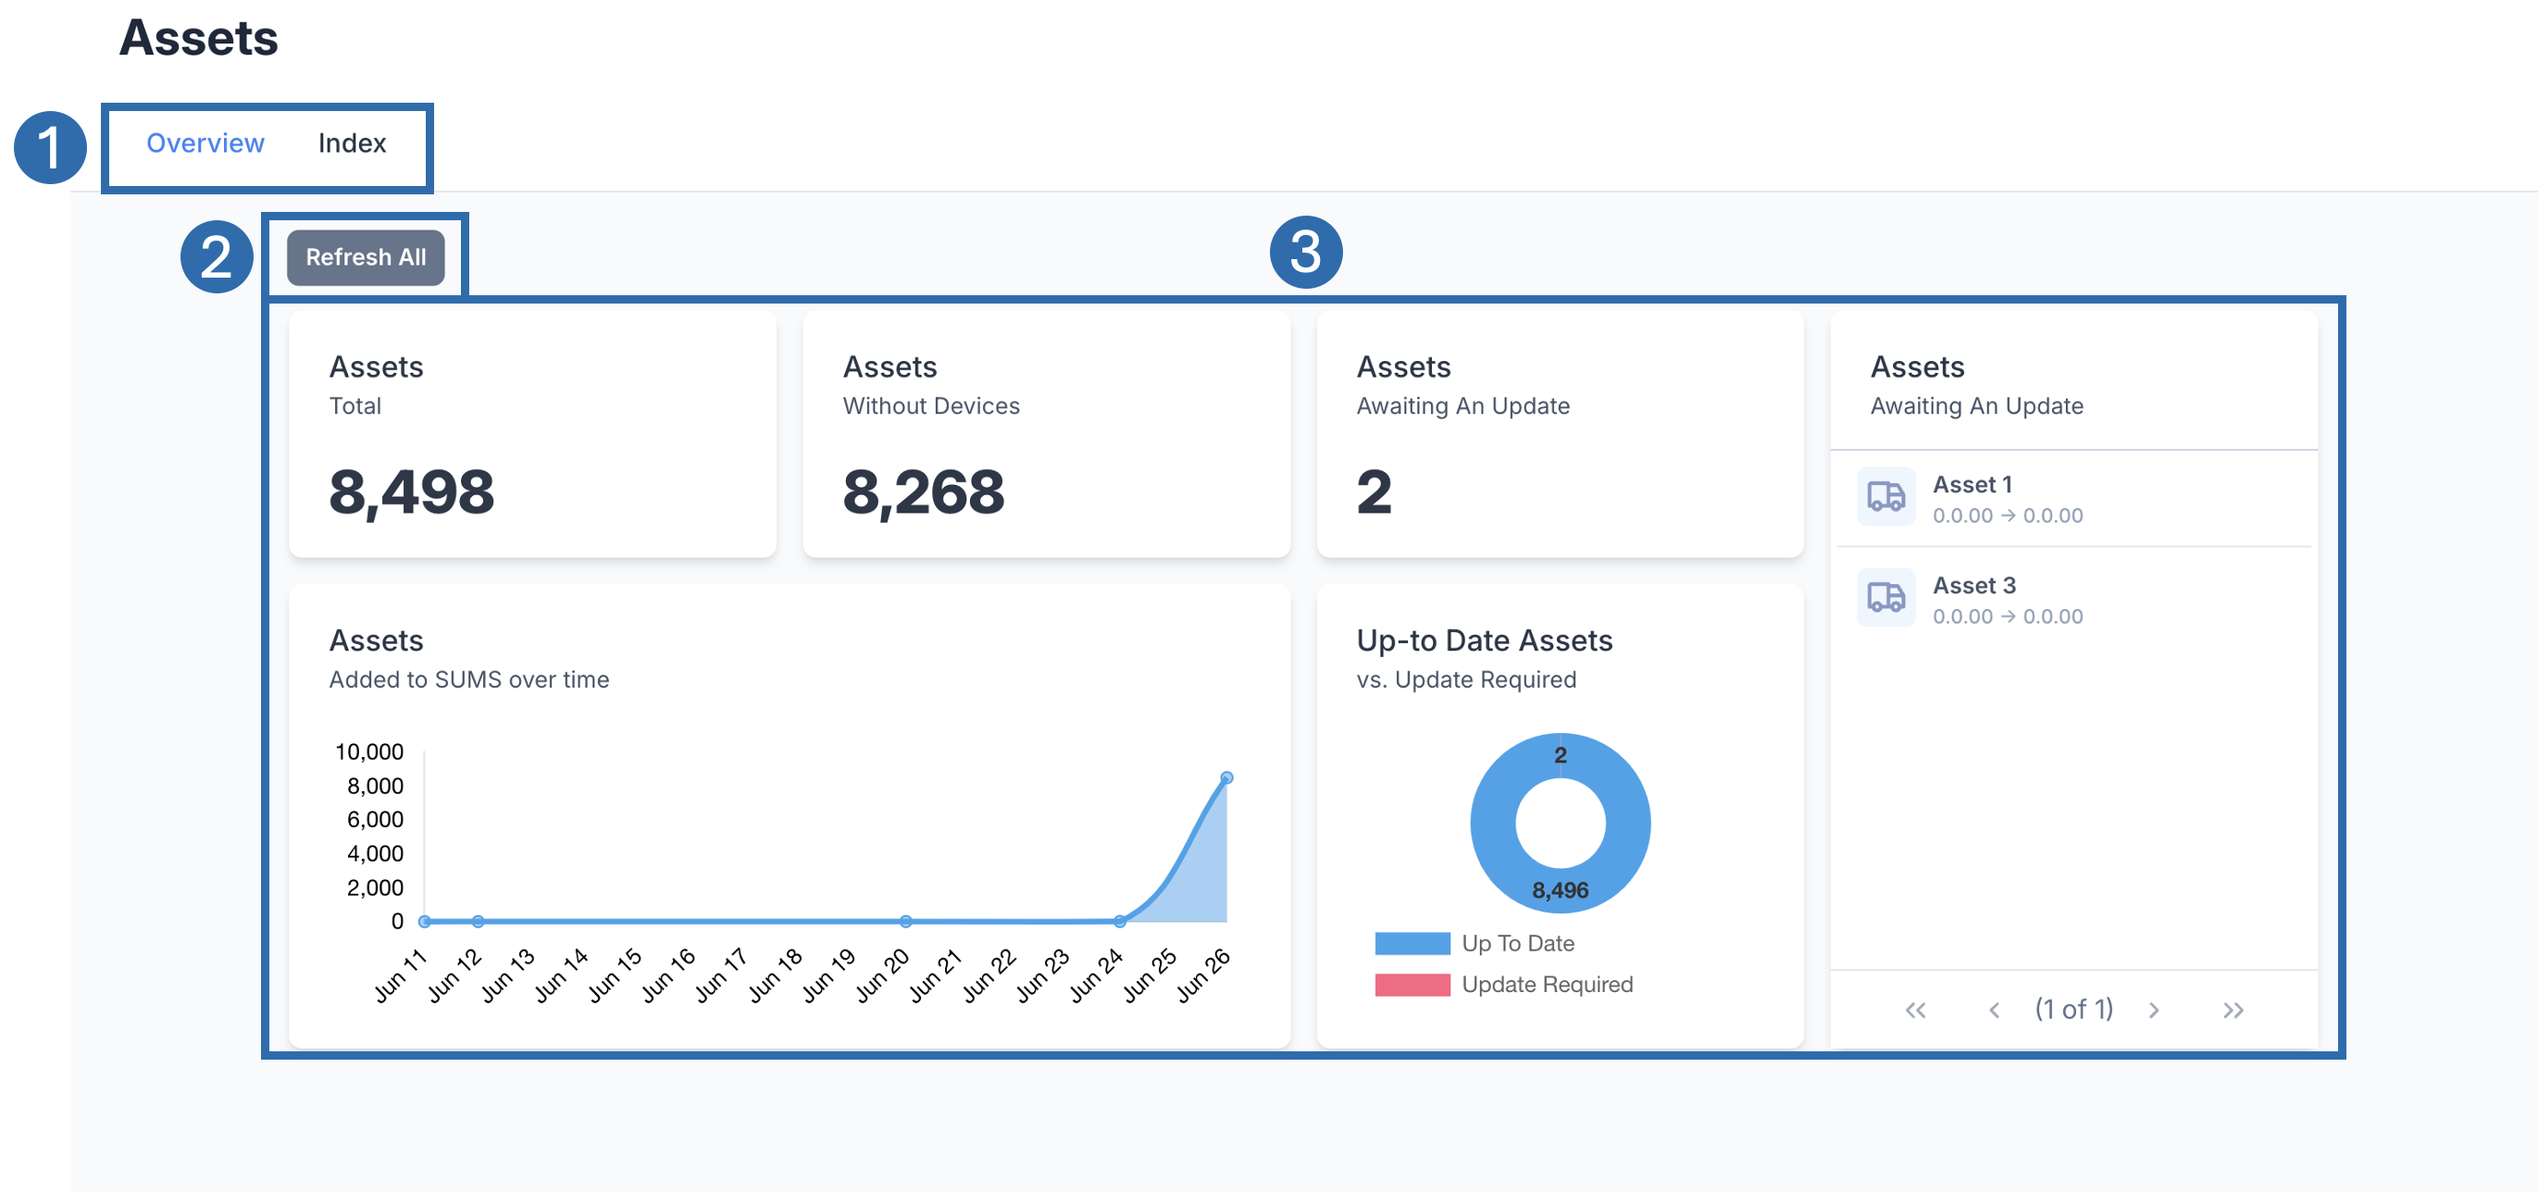
Task: Select the Assets Total 8,498 card
Action: pos(532,433)
